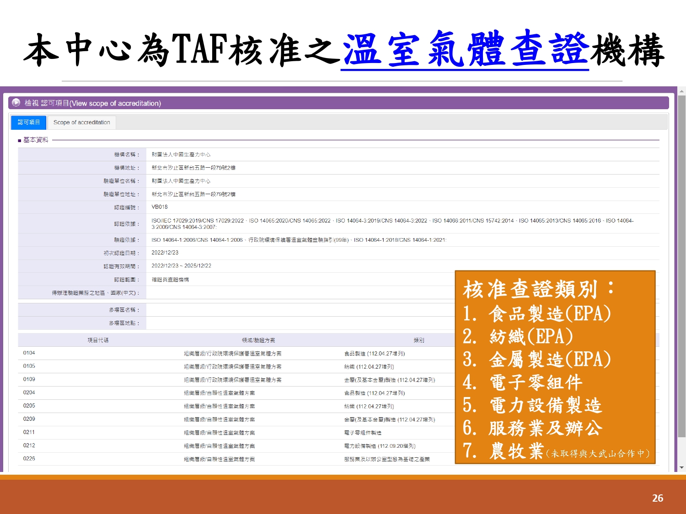The height and width of the screenshot is (514, 686).
Task: Switch to the Scope of accreditation tab
Action: click(81, 122)
